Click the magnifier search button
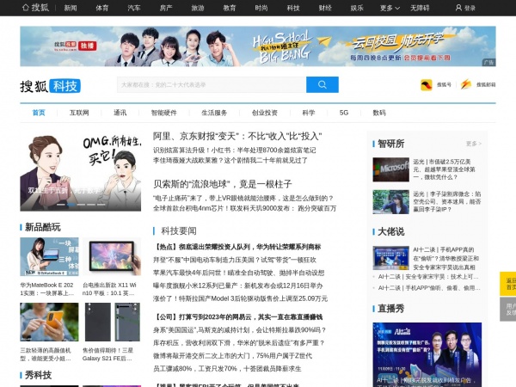This screenshot has height=387, width=516. point(322,84)
